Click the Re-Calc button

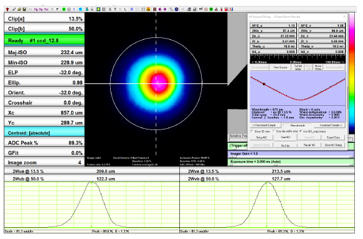285,145
